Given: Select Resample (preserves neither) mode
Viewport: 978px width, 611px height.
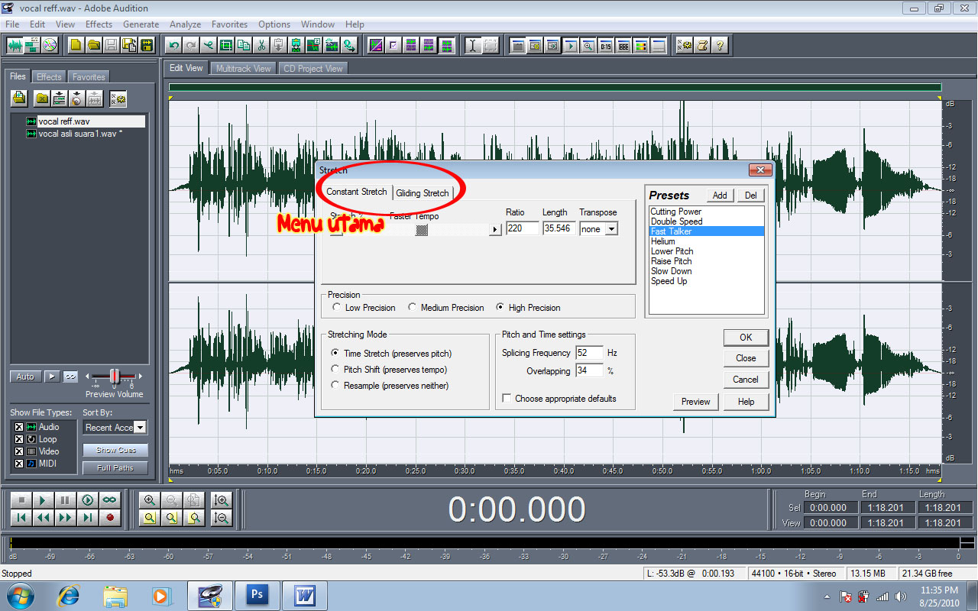Looking at the screenshot, I should tap(335, 386).
